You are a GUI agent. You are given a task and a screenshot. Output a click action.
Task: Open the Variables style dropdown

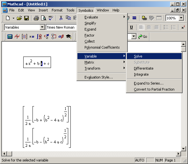tap(42, 27)
